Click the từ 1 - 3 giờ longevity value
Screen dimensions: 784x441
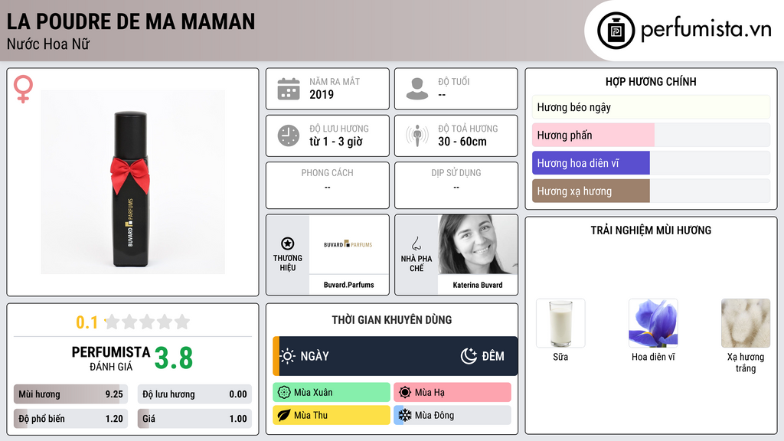coord(336,142)
